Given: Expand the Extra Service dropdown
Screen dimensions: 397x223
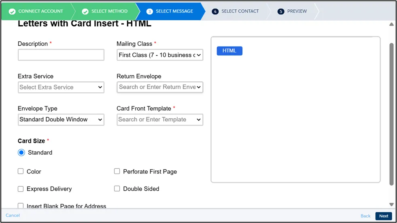Looking at the screenshot, I should click(x=61, y=87).
